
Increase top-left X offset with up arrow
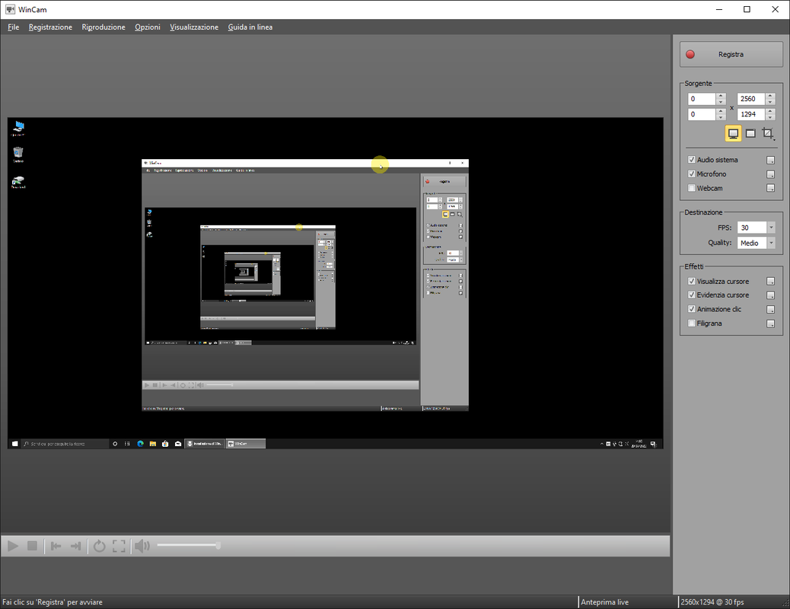(x=721, y=96)
